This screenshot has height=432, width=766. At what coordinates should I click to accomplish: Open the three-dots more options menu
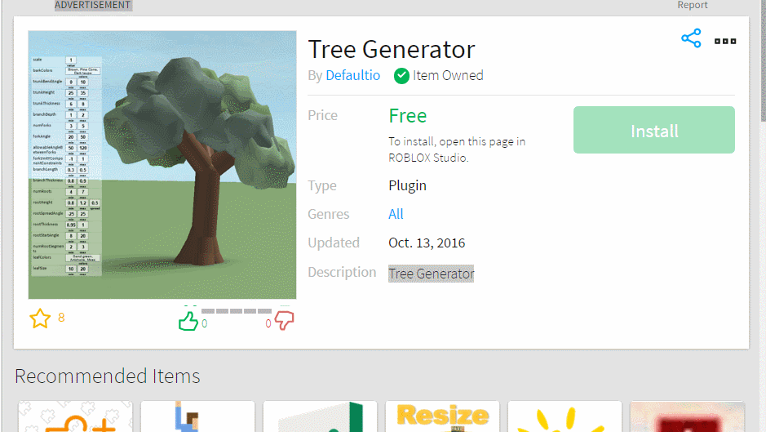pos(725,41)
